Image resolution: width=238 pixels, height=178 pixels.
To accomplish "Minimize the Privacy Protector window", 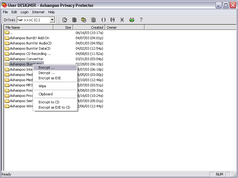I will 219,5.
